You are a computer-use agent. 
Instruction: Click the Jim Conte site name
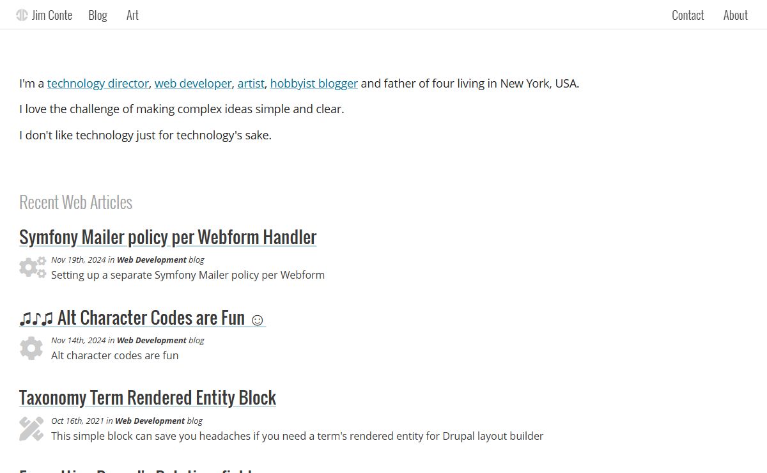click(52, 15)
